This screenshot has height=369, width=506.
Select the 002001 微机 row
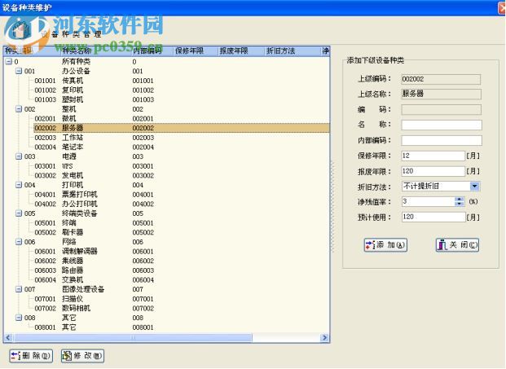[x=182, y=118]
